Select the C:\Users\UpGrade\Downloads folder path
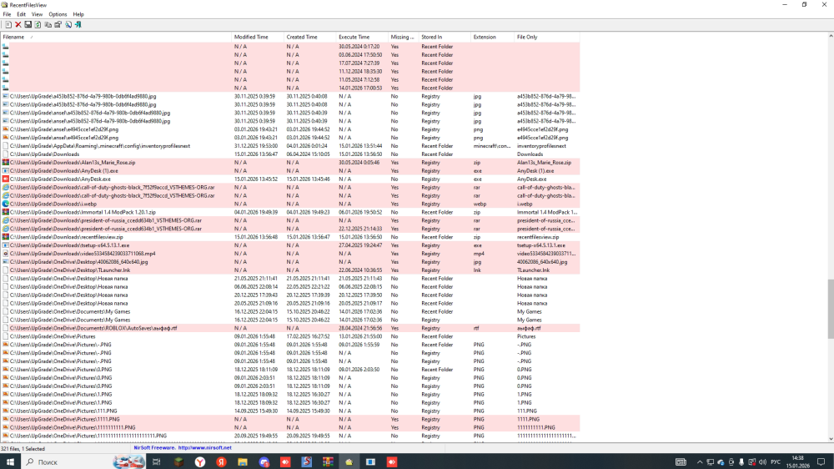The image size is (834, 469). [x=45, y=154]
